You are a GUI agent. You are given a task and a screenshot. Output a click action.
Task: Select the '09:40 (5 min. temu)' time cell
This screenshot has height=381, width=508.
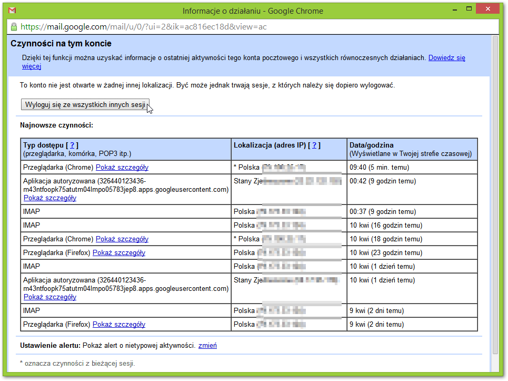412,168
